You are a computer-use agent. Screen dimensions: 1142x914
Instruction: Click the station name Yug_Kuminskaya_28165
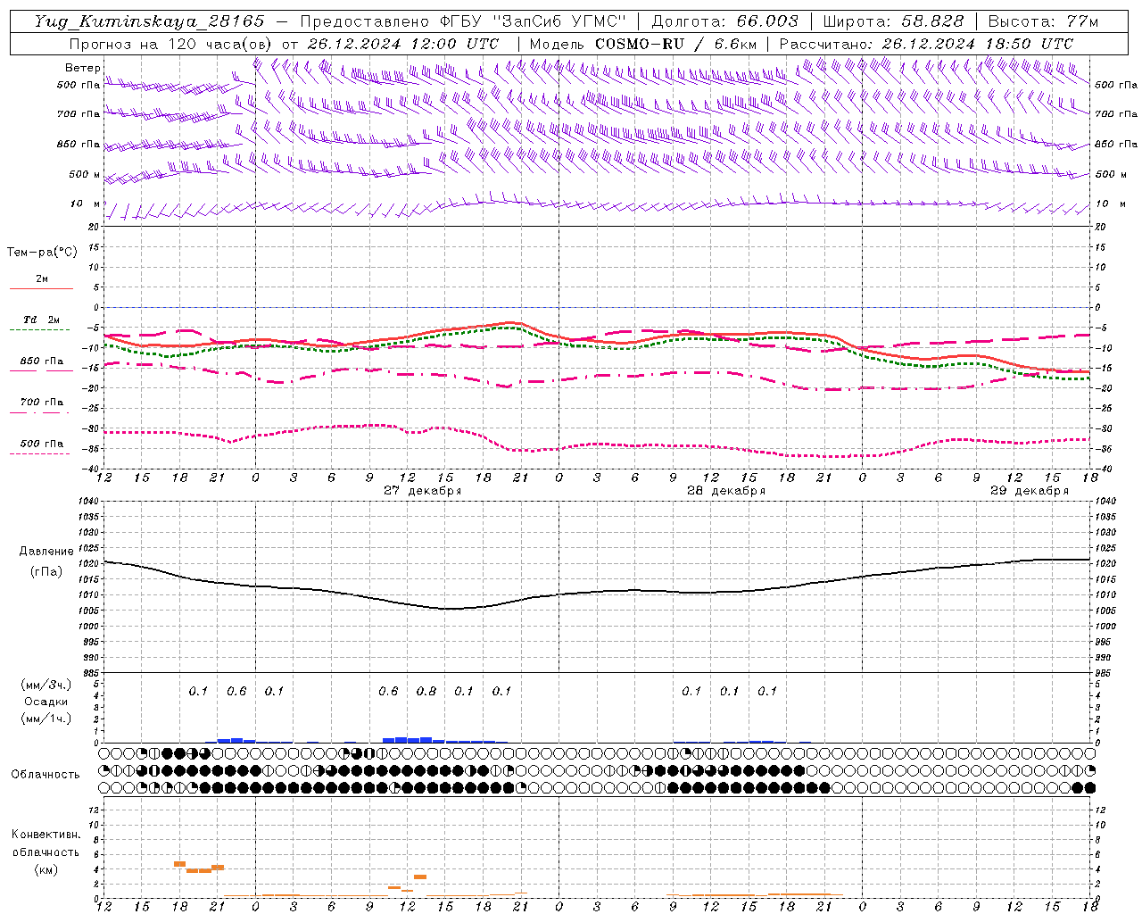point(150,21)
